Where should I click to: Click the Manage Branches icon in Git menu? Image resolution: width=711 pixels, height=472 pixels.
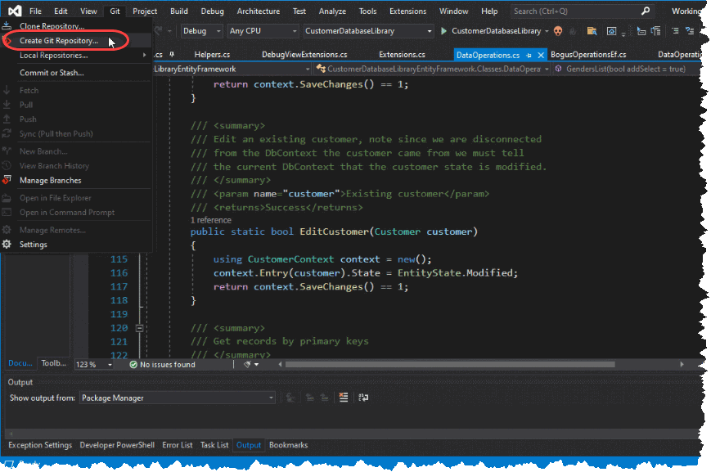[7, 180]
